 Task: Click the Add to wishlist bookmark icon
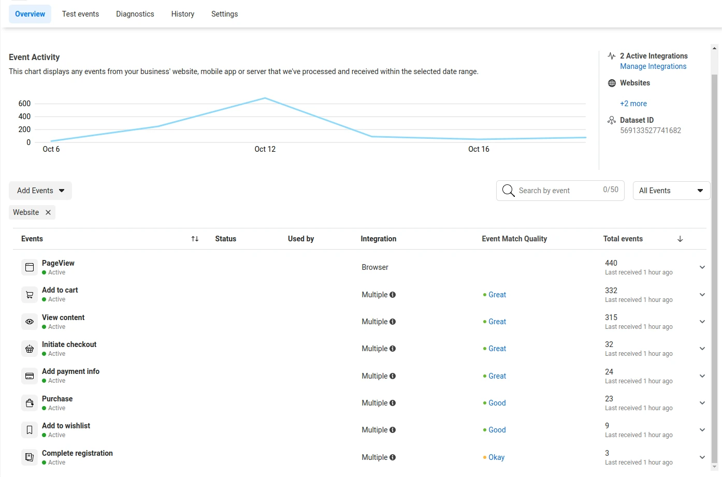point(30,430)
